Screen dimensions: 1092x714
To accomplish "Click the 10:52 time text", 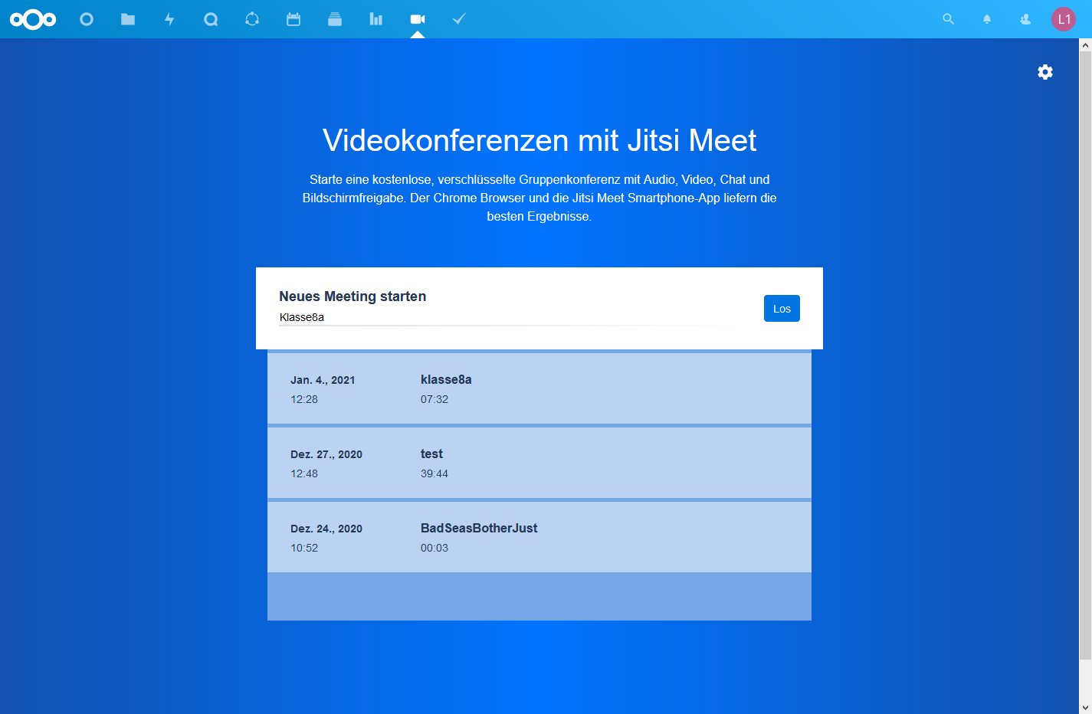I will pos(304,548).
